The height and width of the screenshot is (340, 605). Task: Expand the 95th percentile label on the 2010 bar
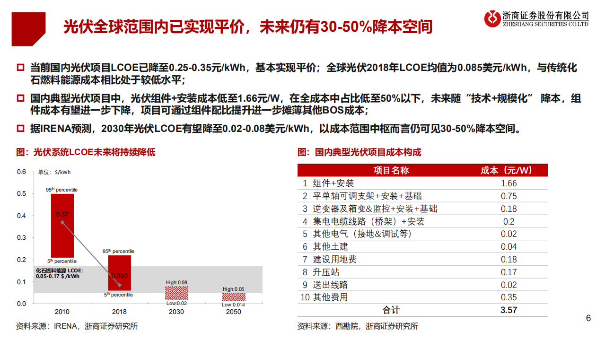(x=61, y=190)
